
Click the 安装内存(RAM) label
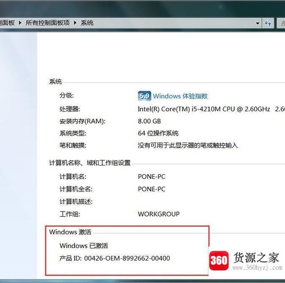click(82, 121)
